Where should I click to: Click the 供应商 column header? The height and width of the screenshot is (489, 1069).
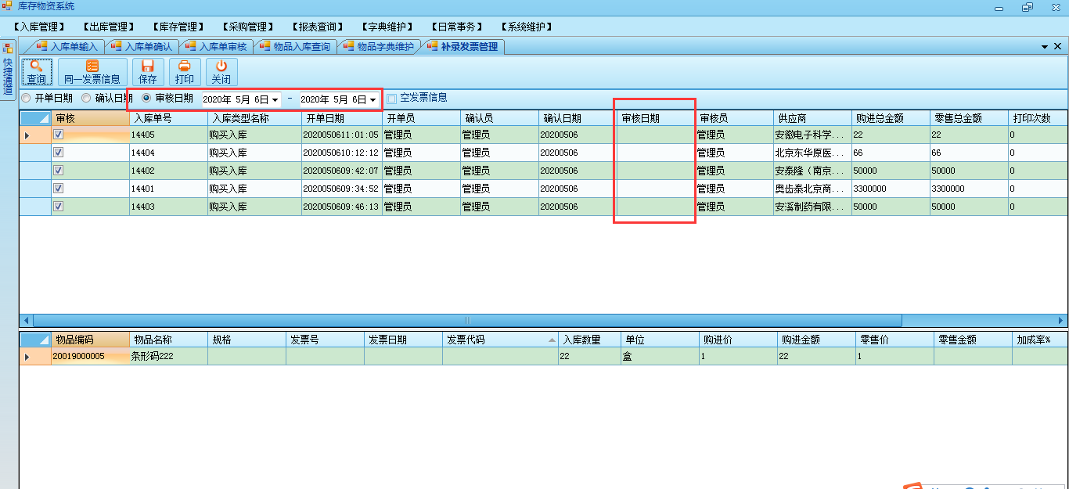812,119
